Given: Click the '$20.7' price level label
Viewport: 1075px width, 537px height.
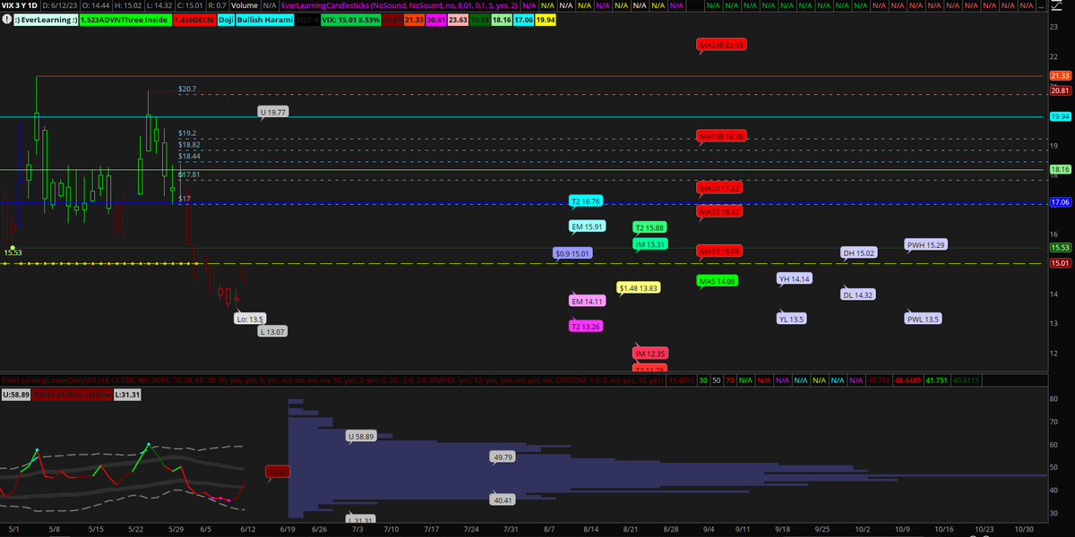Looking at the screenshot, I should click(x=186, y=89).
